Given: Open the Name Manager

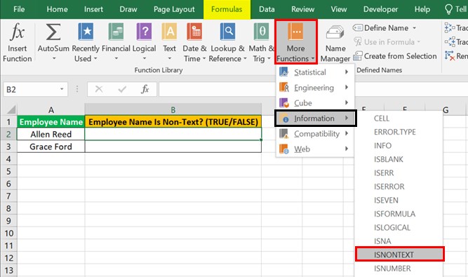Looking at the screenshot, I should [335, 43].
